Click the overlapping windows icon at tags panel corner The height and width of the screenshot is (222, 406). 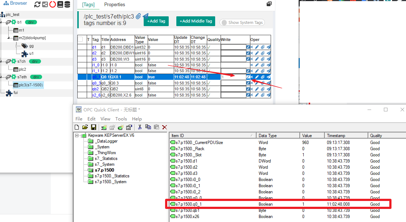[x=269, y=4]
